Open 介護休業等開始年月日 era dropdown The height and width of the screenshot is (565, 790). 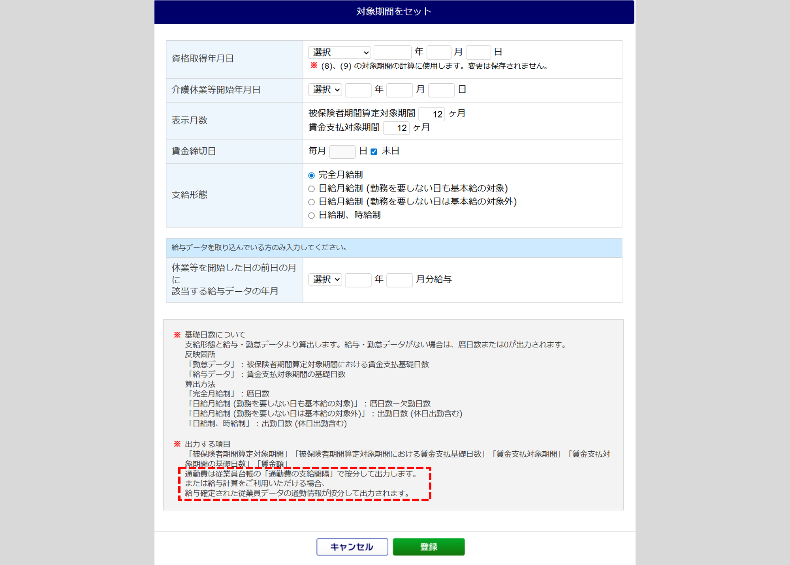click(x=325, y=90)
